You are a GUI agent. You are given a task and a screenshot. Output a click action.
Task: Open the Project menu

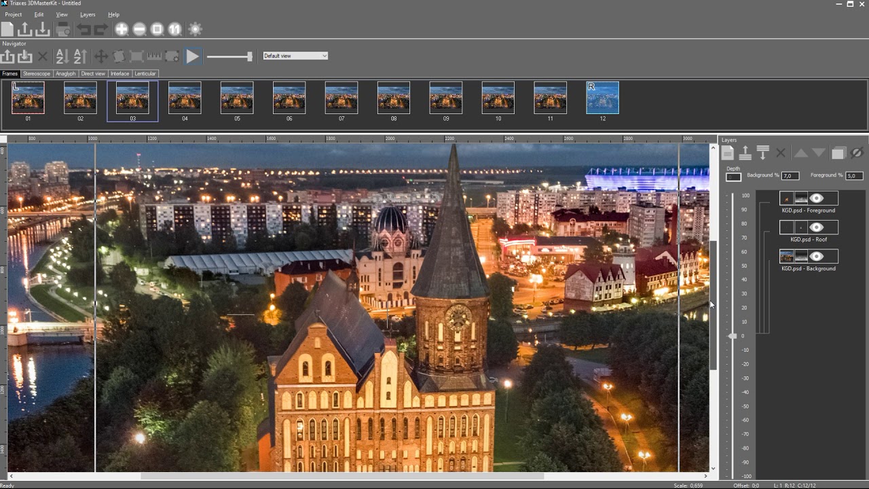(x=14, y=14)
